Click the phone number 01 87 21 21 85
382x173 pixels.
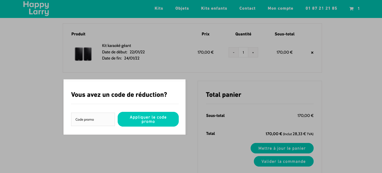(x=321, y=8)
